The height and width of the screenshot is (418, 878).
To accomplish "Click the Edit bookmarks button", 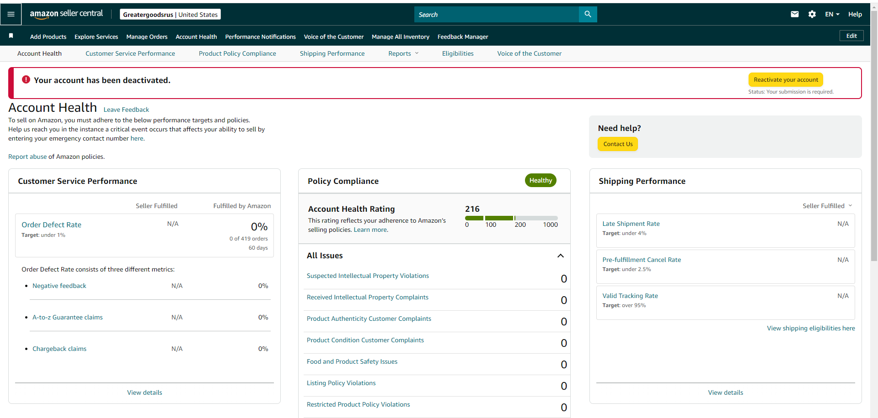I will point(851,36).
